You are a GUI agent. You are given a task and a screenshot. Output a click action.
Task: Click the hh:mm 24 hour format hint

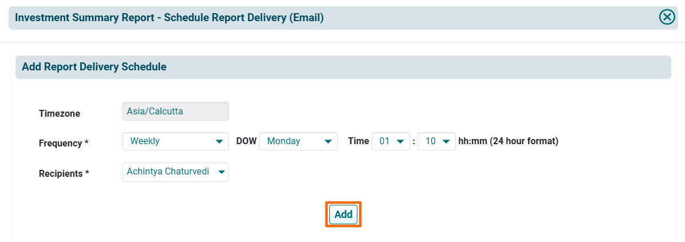[x=508, y=141]
